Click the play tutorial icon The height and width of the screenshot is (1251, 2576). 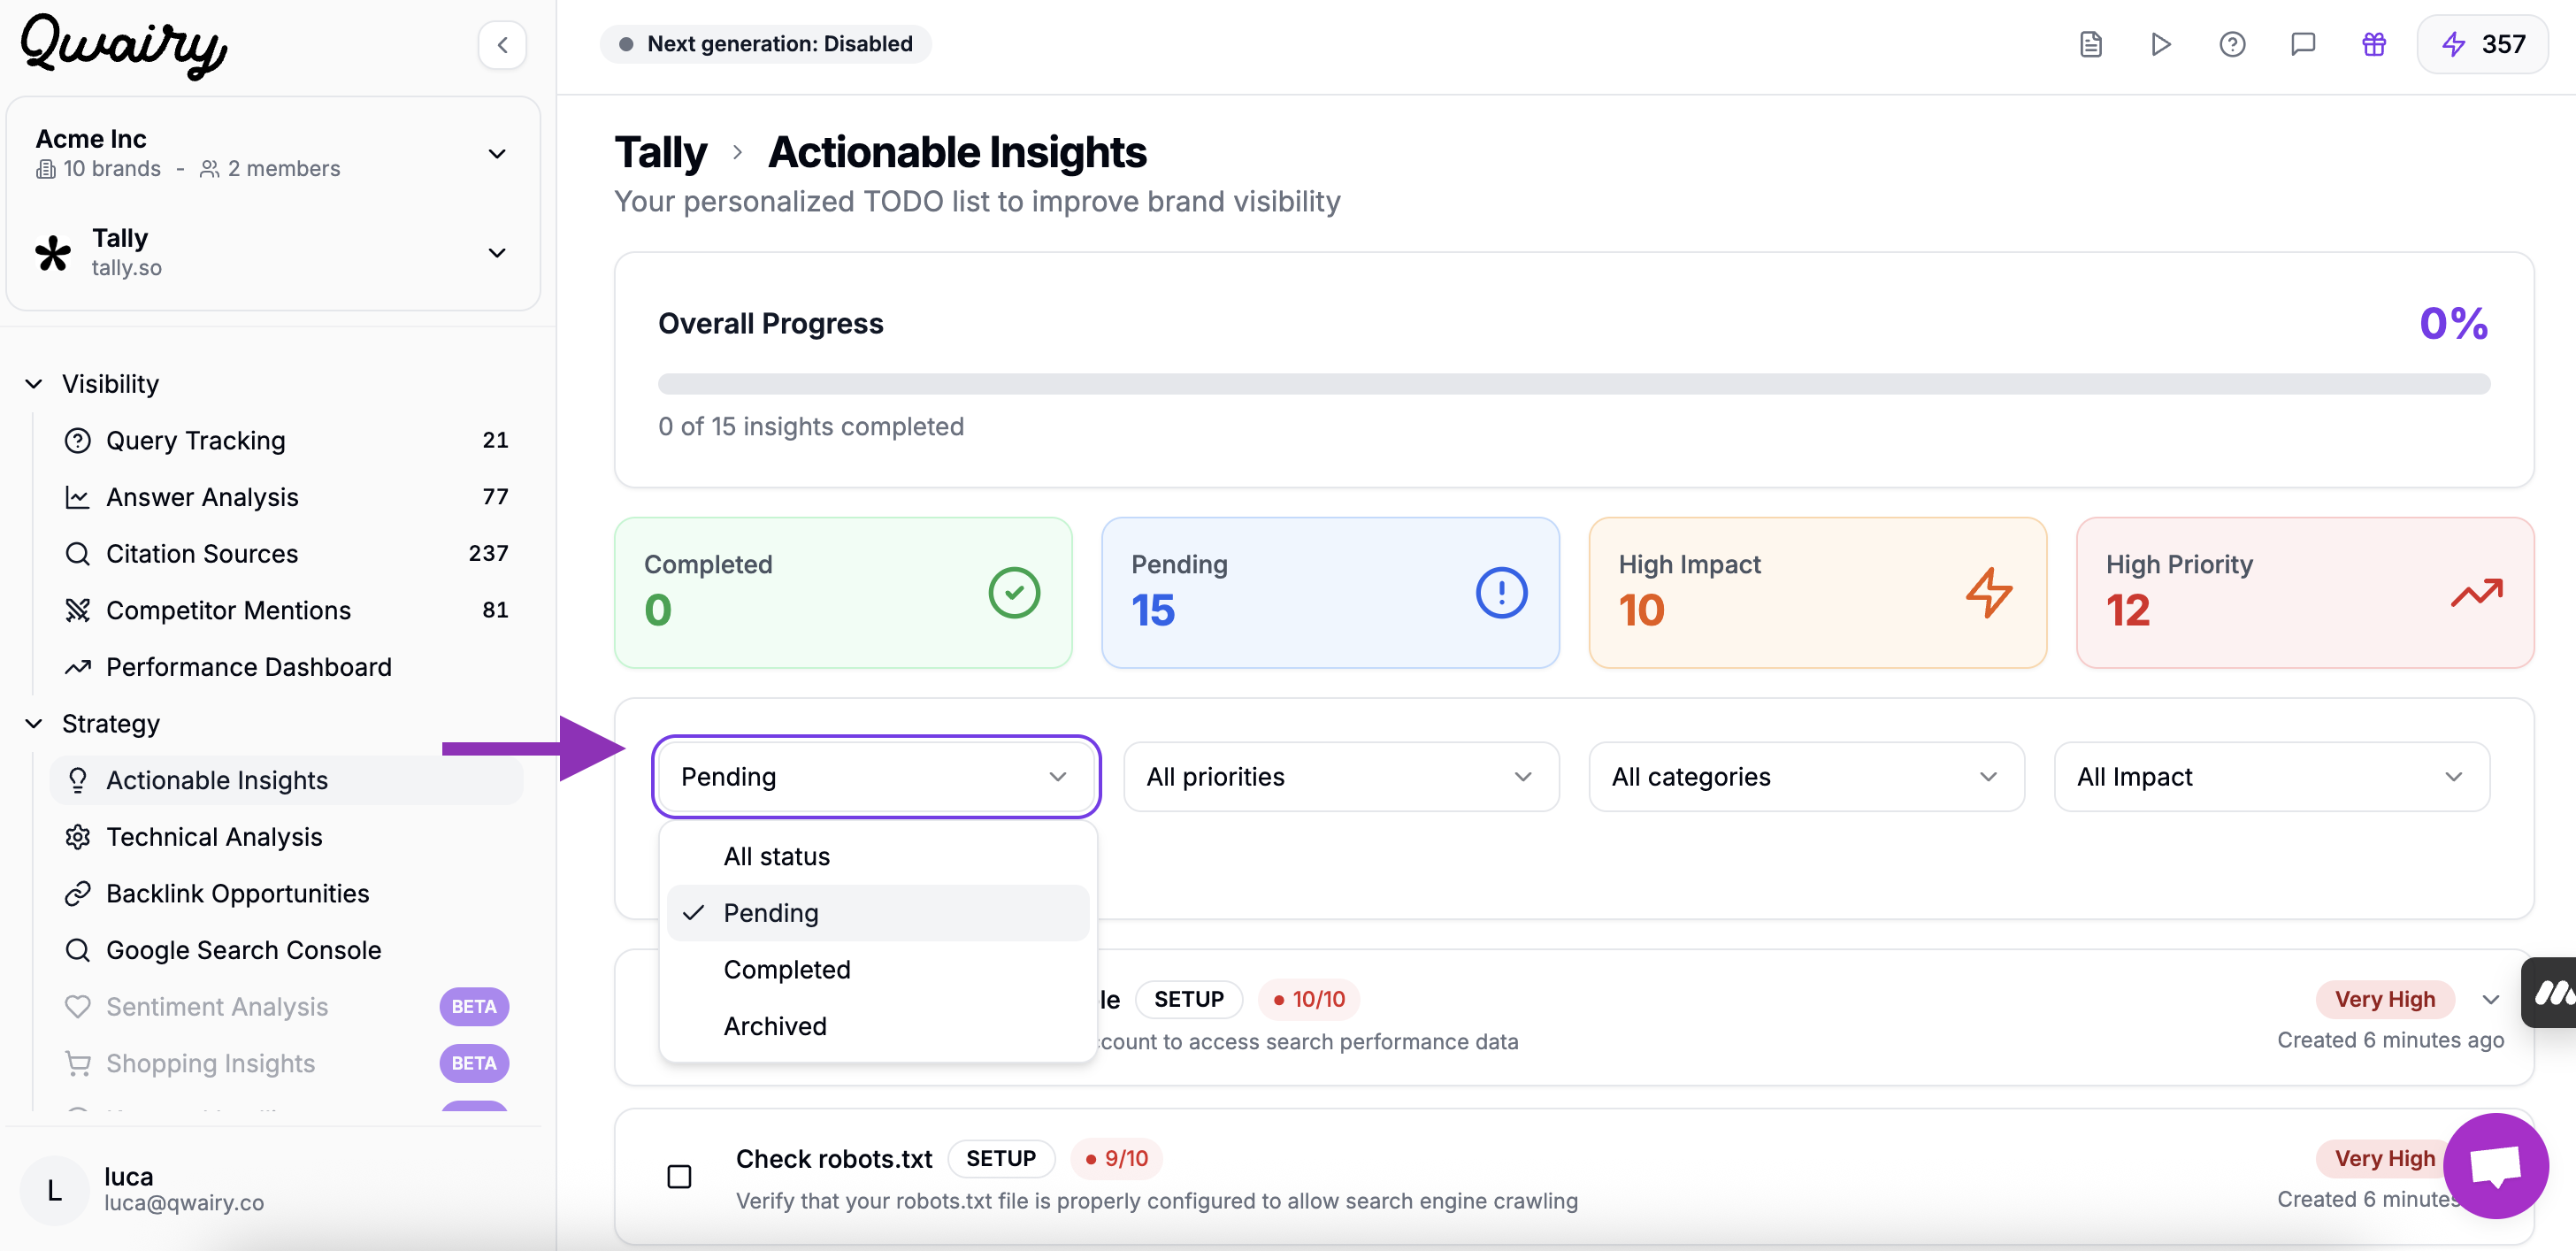pyautogui.click(x=2161, y=44)
